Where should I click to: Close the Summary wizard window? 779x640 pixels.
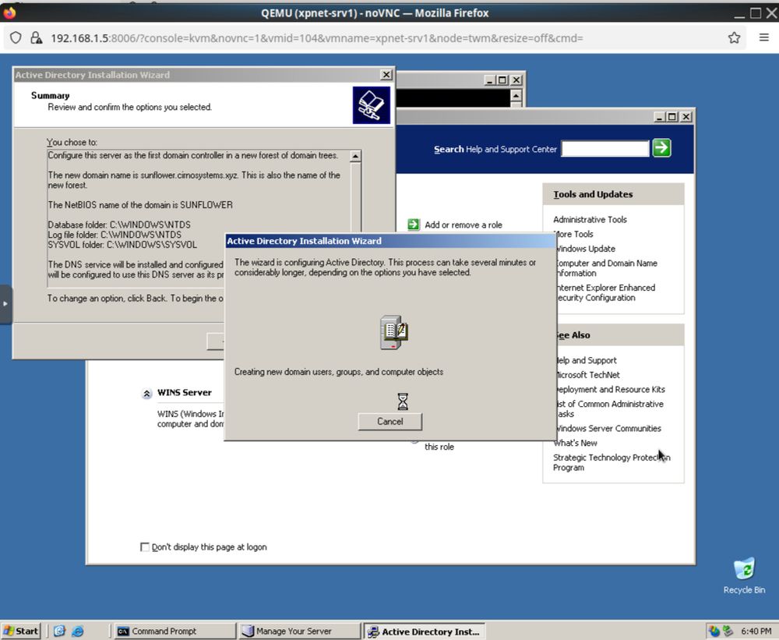[386, 75]
